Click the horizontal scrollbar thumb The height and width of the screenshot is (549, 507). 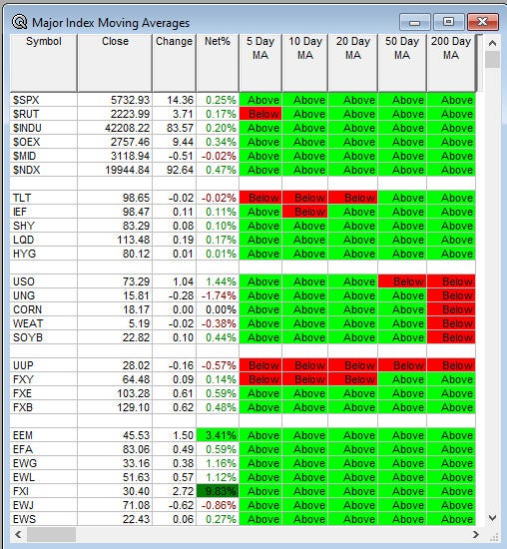(x=51, y=534)
